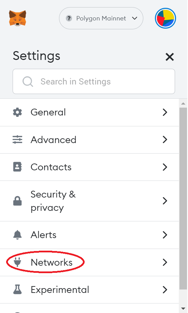Screen dimensions: 188x313
Task: Click the Experimental flask icon
Action: pyautogui.click(x=17, y=289)
